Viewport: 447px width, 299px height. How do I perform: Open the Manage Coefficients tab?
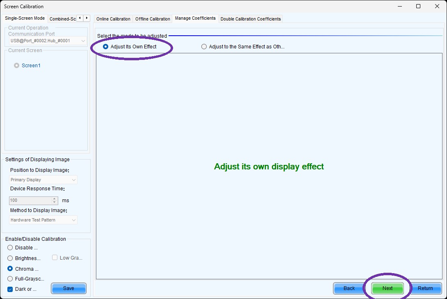[x=195, y=18]
